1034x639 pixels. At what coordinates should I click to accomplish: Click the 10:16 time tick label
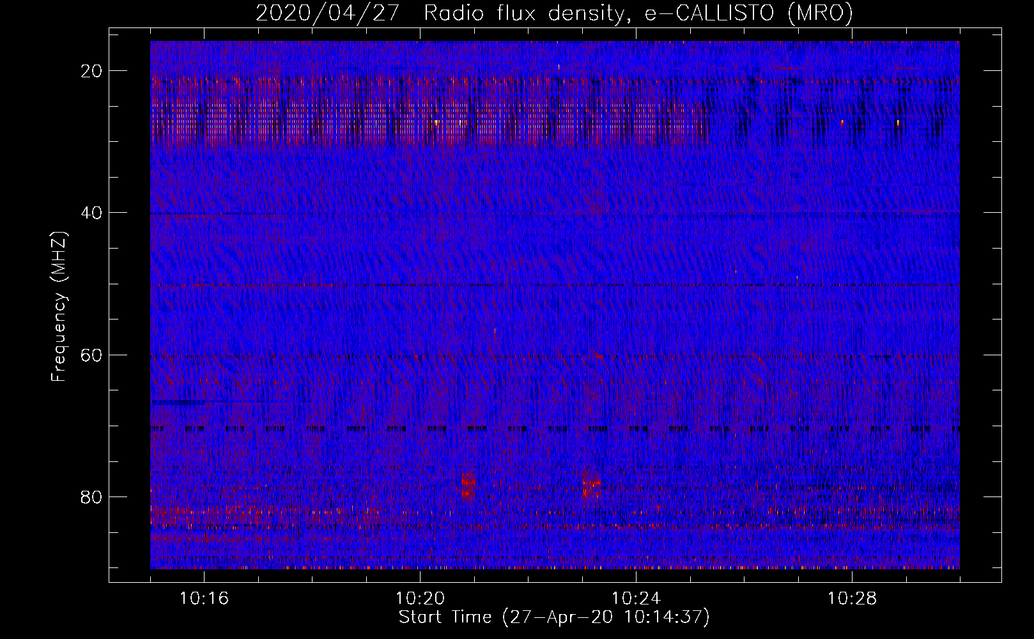point(204,599)
